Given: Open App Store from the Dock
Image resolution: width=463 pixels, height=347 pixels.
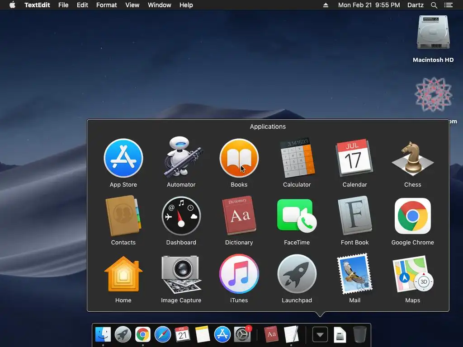Looking at the screenshot, I should coord(222,334).
